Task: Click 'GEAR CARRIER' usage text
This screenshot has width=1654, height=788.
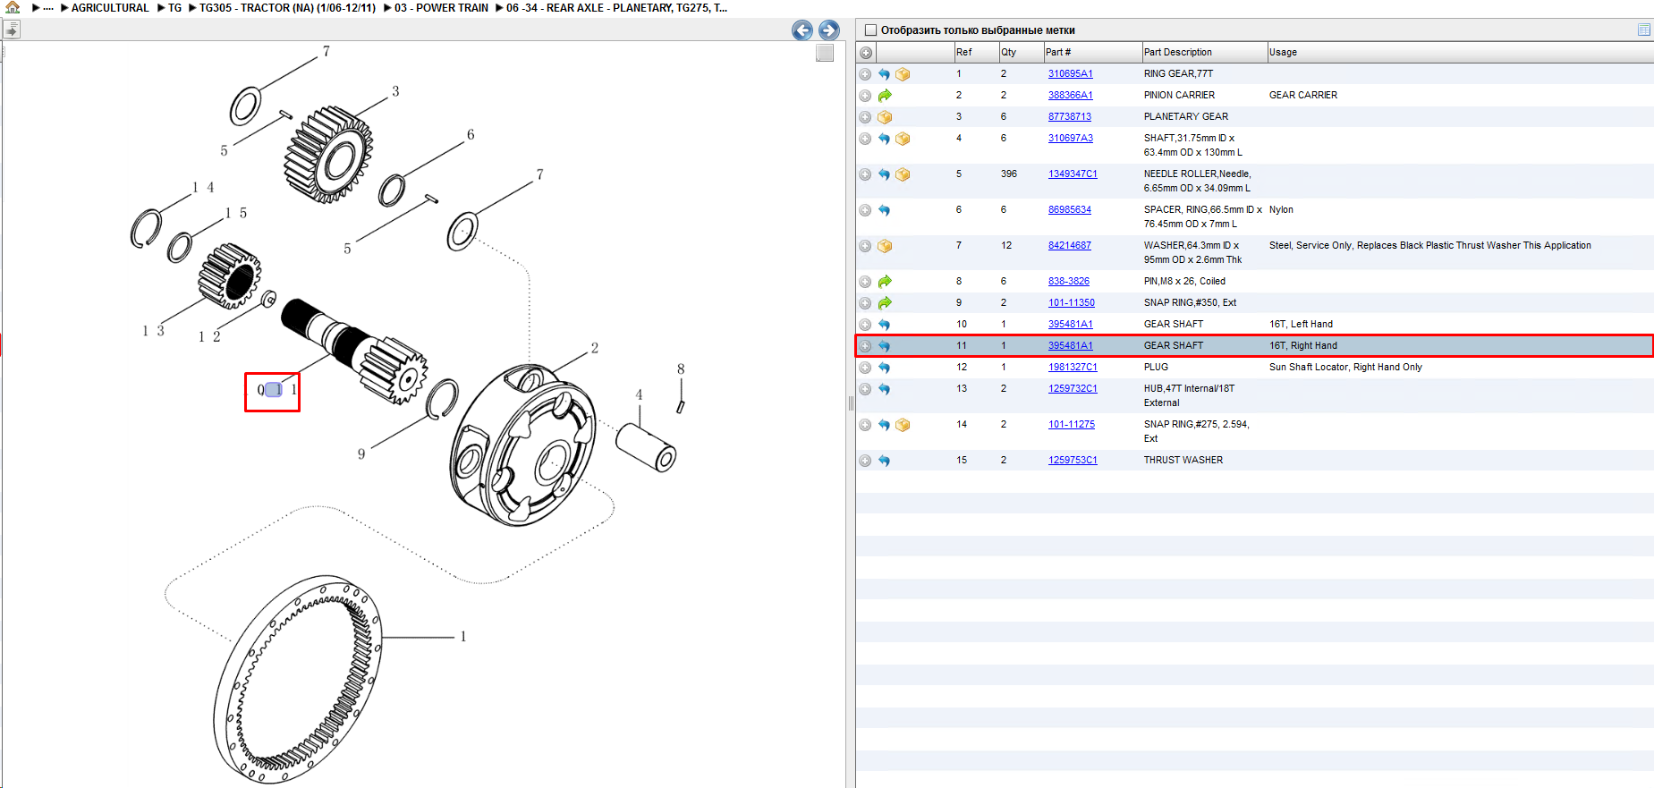Action: [x=1303, y=96]
